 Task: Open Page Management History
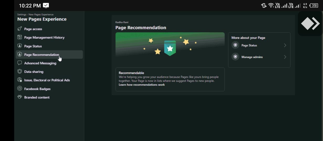49,37
